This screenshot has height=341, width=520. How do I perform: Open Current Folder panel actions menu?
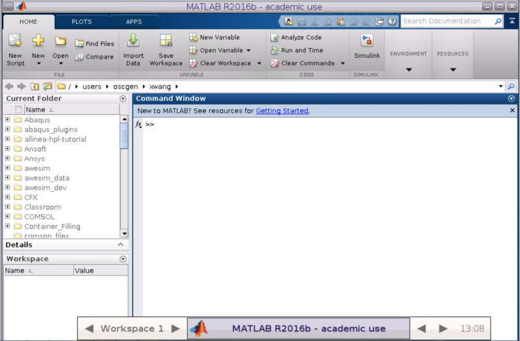coord(123,99)
